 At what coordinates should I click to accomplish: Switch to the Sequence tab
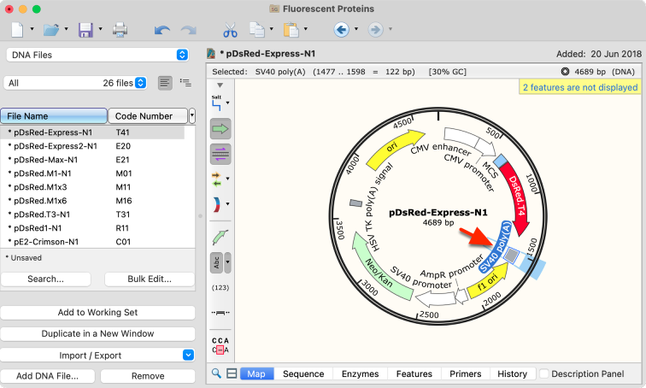click(303, 373)
